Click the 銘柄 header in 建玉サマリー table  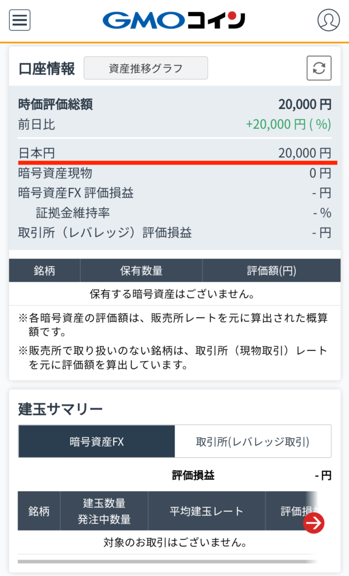coord(39,511)
